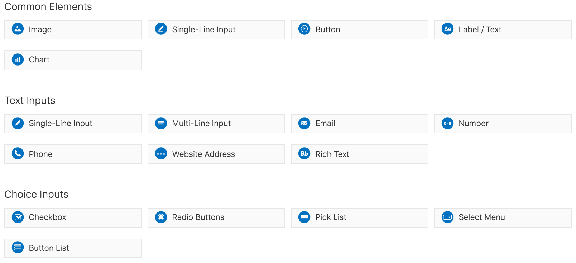Select Single-Line Input under Text Inputs

(73, 123)
